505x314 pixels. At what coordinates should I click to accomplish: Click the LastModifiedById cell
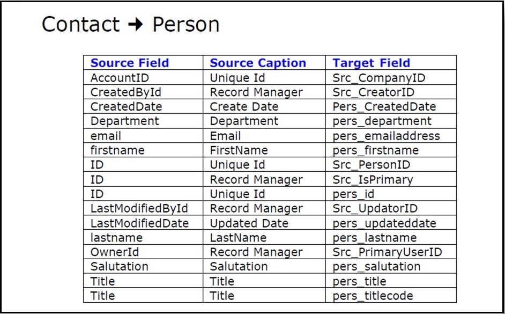(143, 208)
